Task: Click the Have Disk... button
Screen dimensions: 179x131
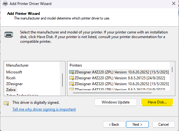Action: click(157, 102)
